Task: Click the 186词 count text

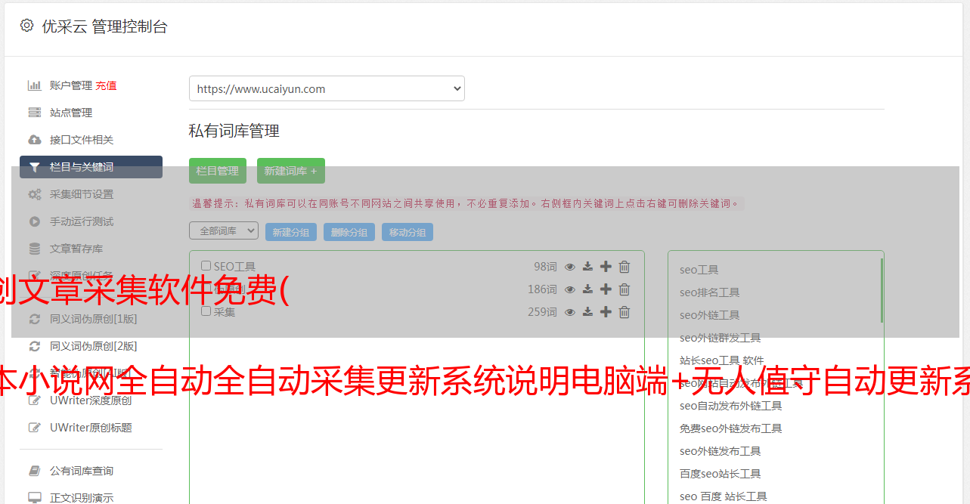Action: tap(542, 289)
